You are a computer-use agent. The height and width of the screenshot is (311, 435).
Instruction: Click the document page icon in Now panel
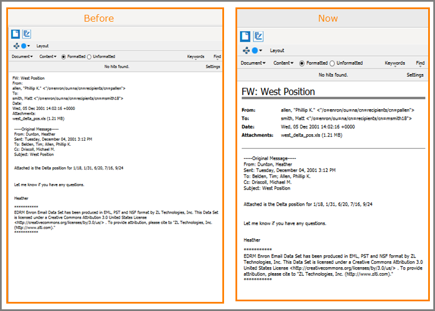click(245, 36)
